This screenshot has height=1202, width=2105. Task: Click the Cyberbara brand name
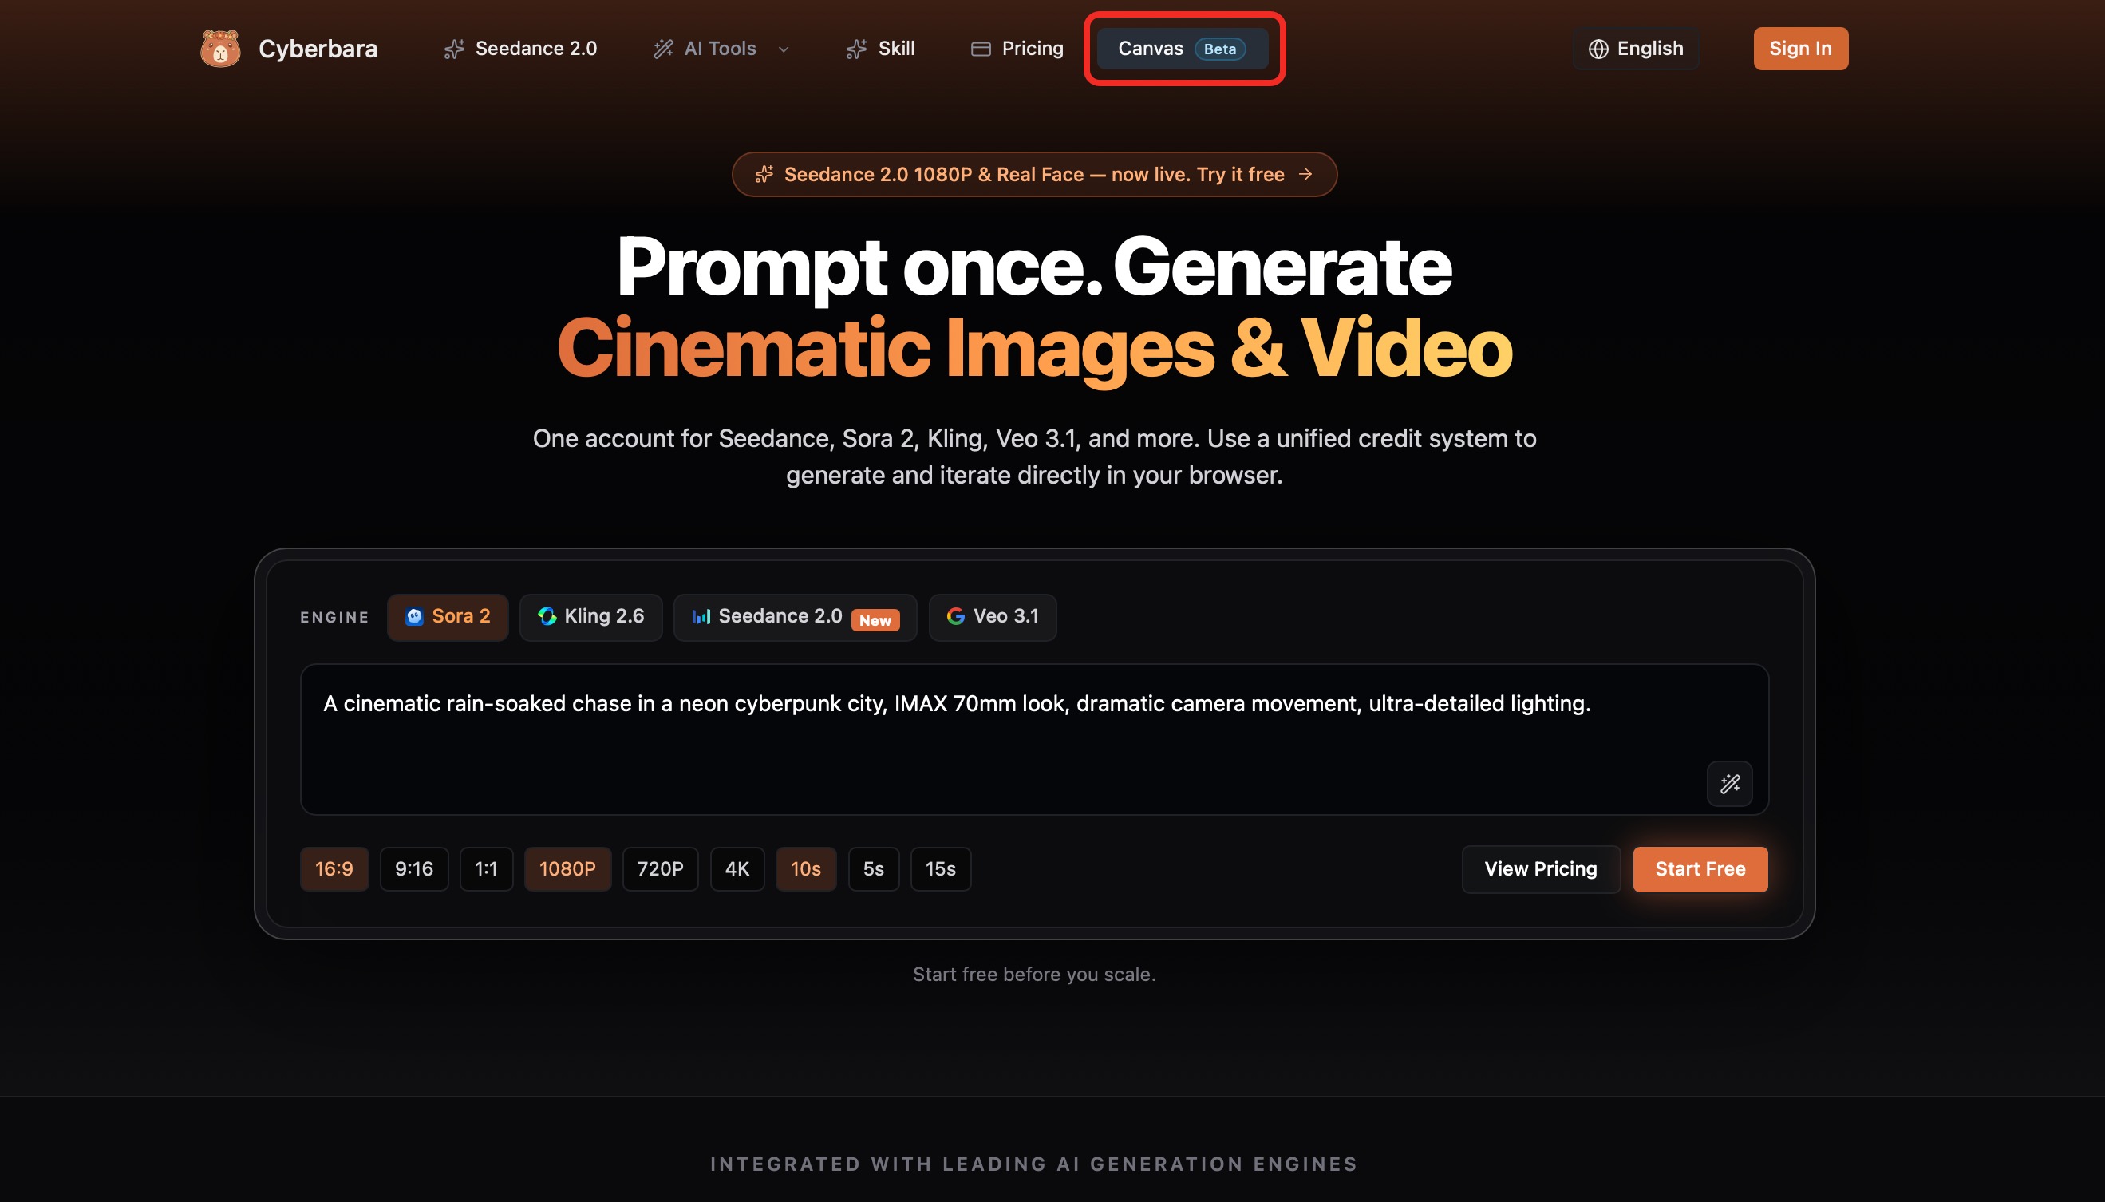[x=318, y=49]
